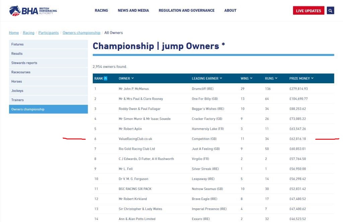Viewport: 343px width, 222px height.
Task: Click owner Mr John P. McManus
Action: (134, 89)
